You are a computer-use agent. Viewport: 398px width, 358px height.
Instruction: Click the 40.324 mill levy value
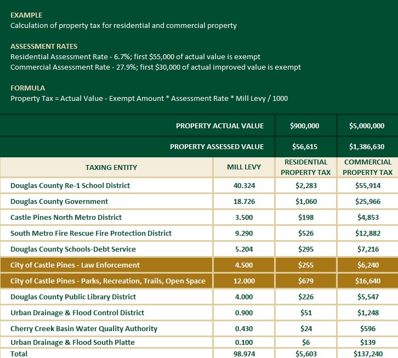[244, 185]
